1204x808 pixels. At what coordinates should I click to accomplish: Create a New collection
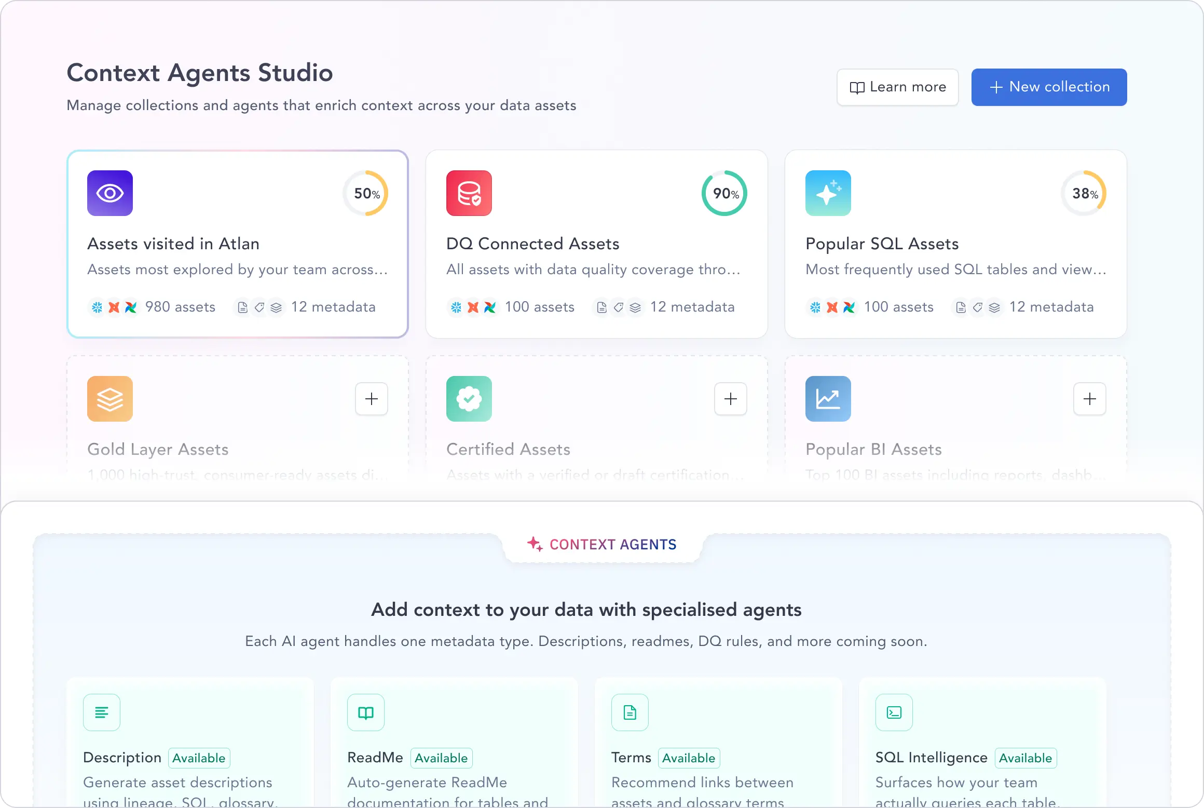1049,87
